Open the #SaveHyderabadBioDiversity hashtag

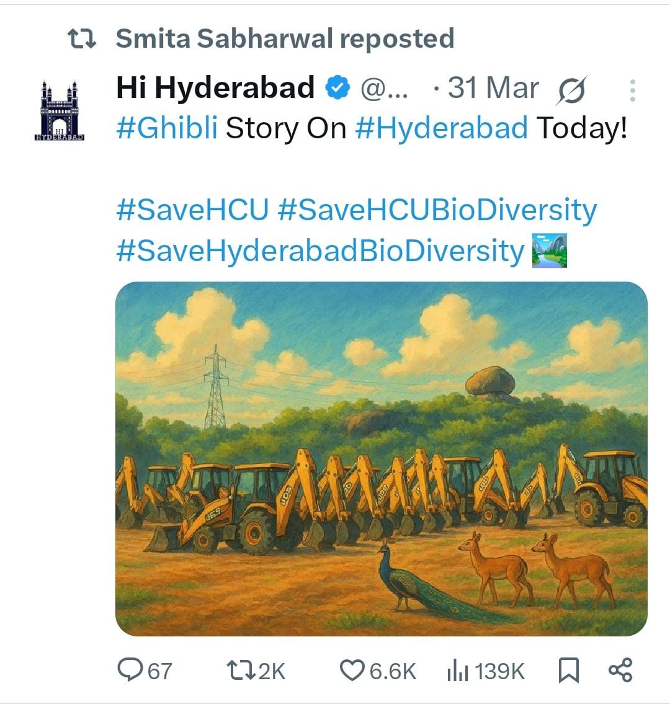320,251
